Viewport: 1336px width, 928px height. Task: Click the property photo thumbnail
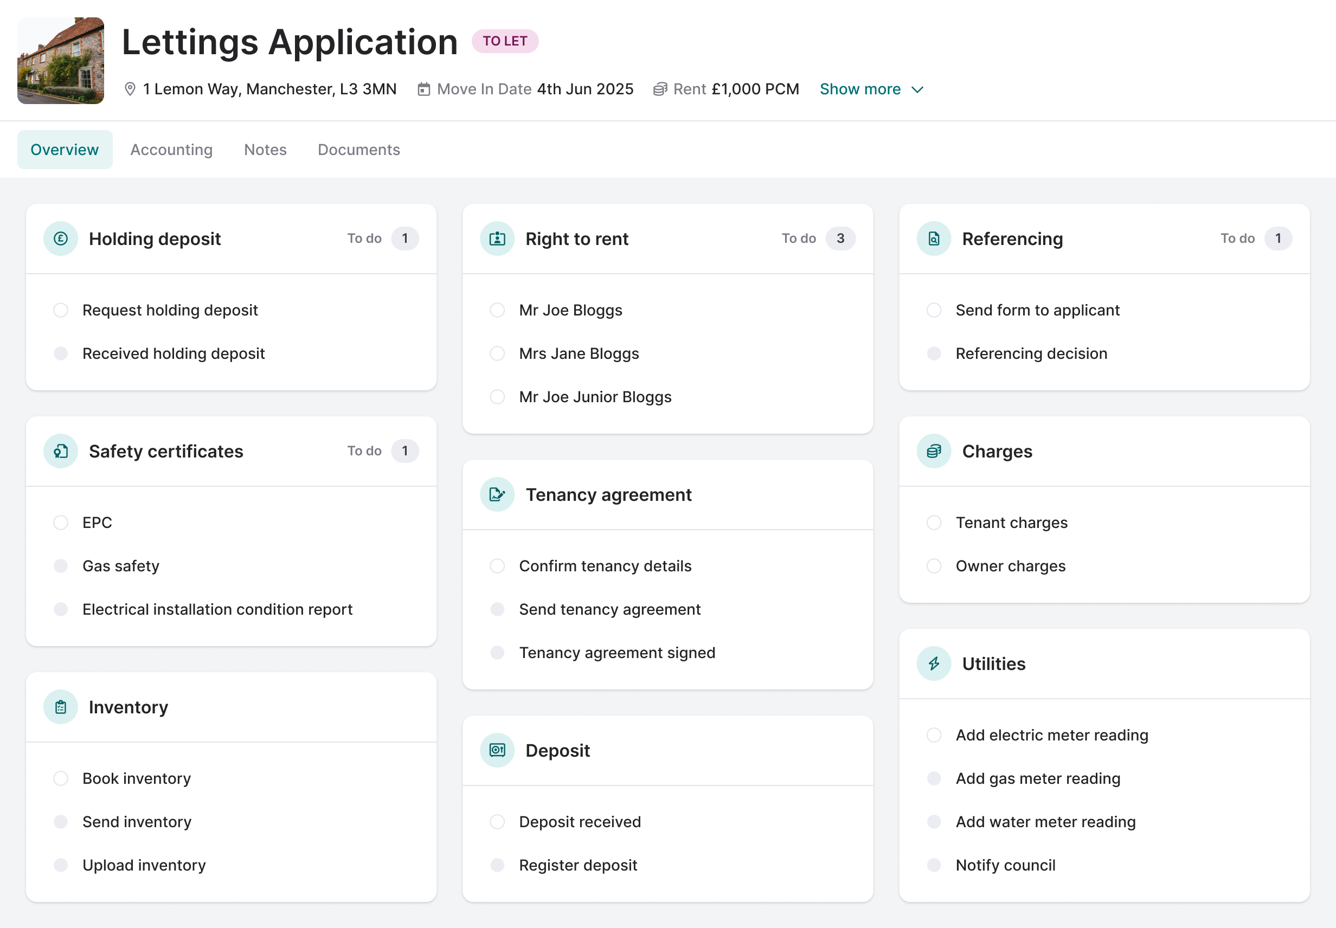click(61, 61)
